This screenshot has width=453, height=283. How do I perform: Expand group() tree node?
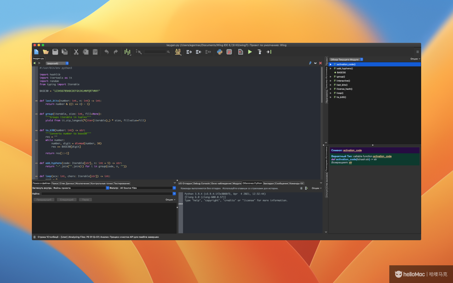[x=331, y=76]
